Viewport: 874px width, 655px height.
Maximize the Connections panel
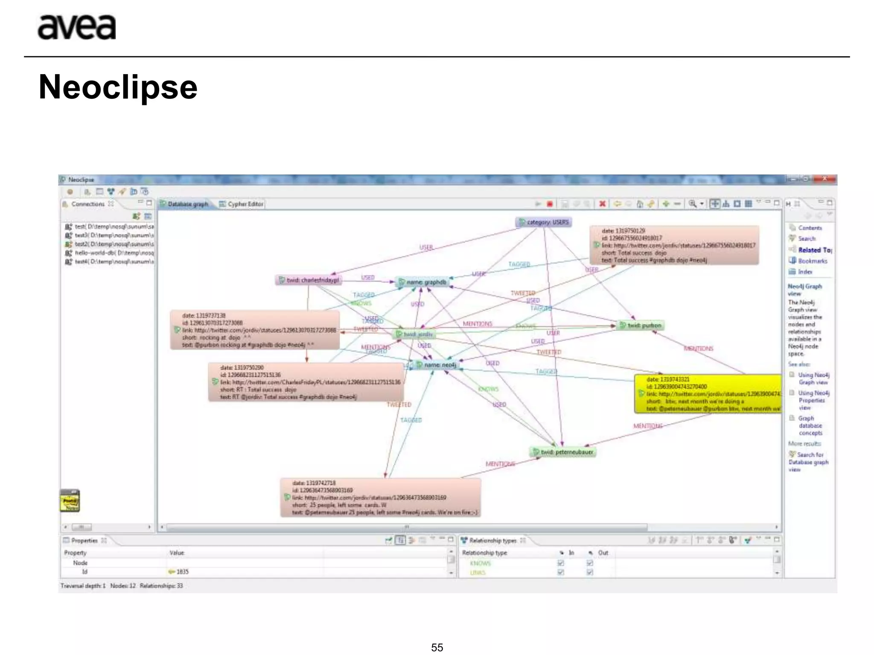click(149, 202)
